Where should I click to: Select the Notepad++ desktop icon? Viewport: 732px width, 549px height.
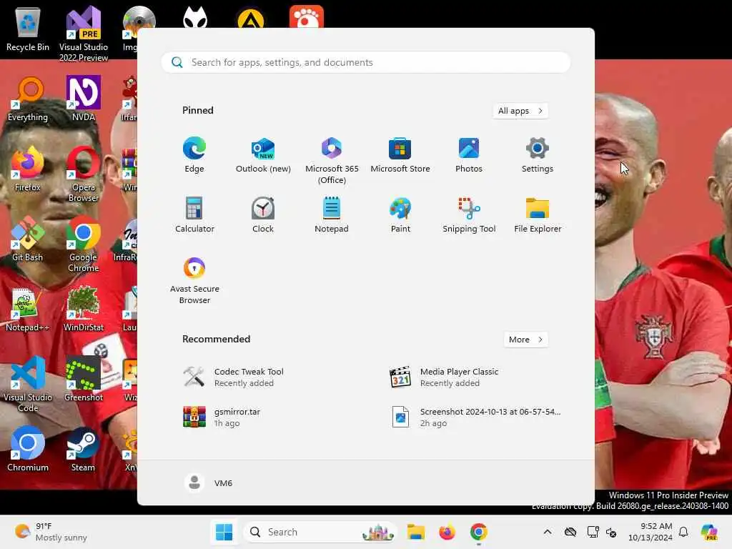[x=28, y=309]
